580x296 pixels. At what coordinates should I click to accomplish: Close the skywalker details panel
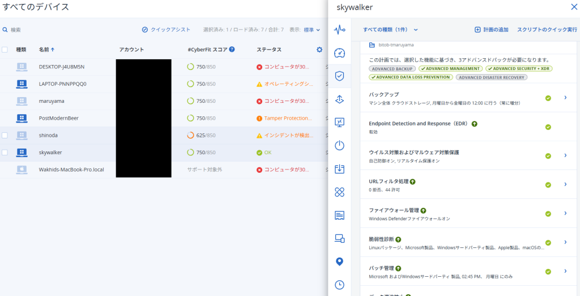574,7
